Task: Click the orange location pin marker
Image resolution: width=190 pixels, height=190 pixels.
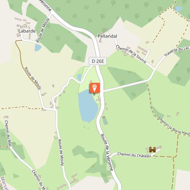Action: coord(95,88)
